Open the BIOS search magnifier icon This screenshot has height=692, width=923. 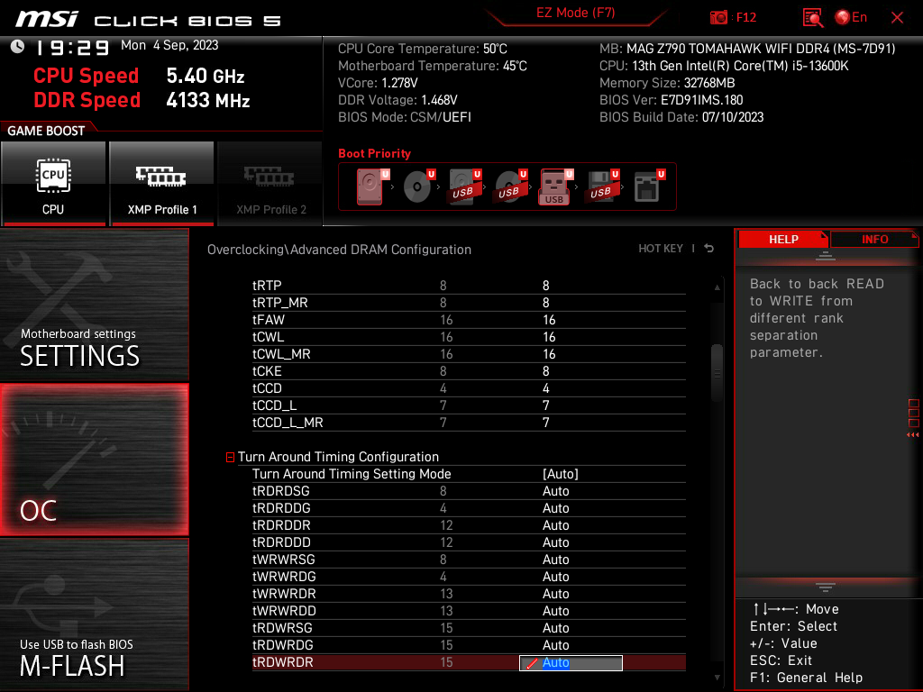pos(812,18)
